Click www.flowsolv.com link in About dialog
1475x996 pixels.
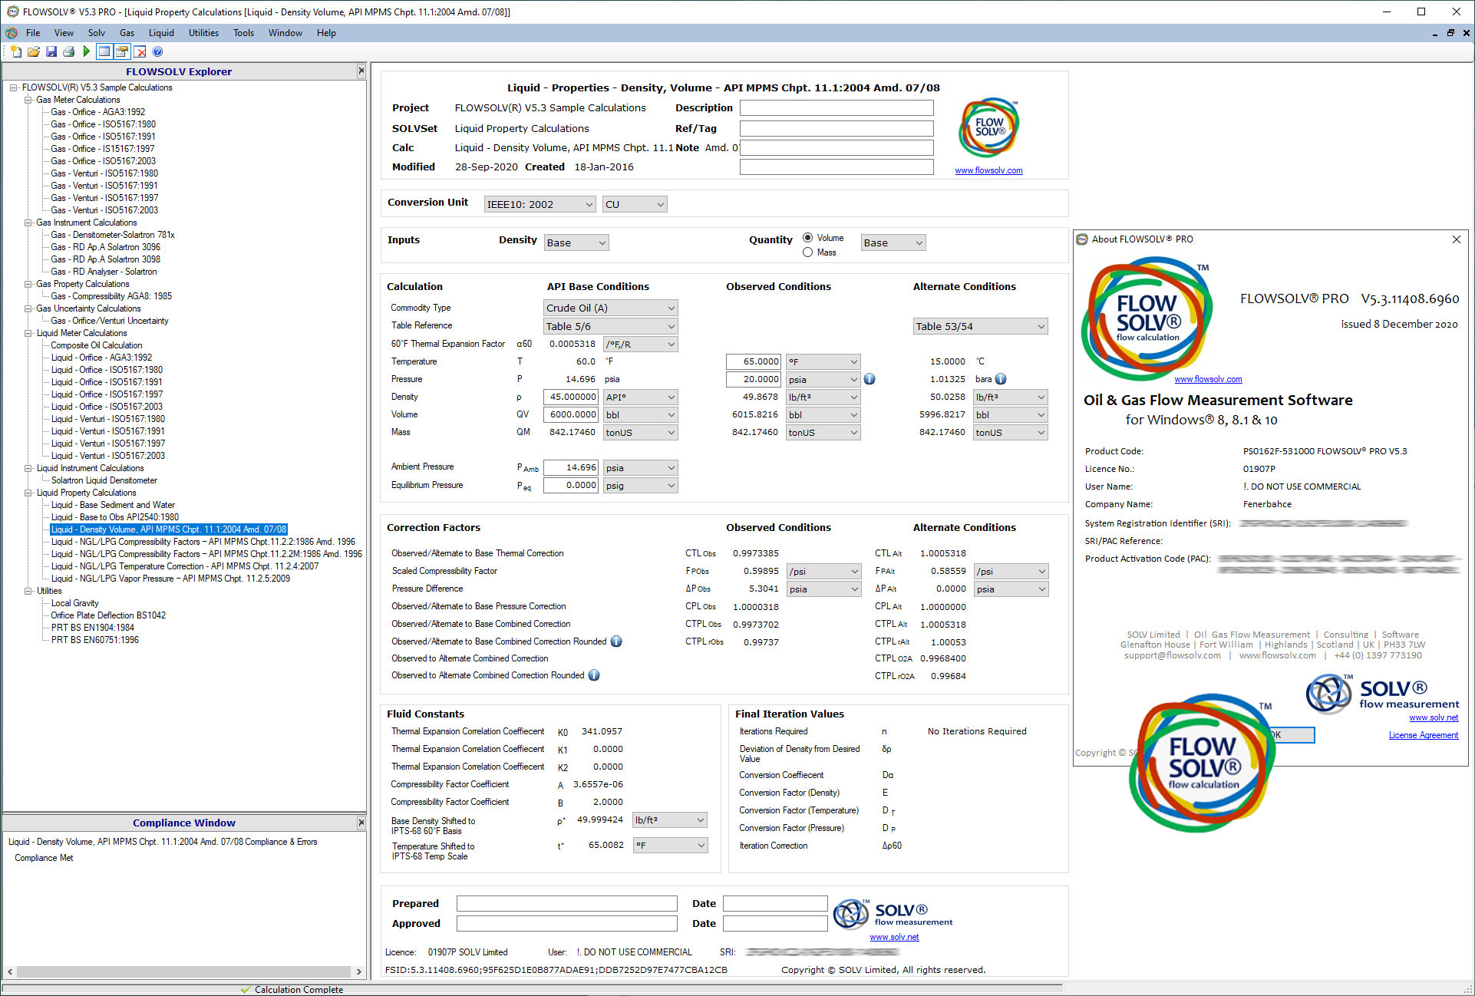click(1207, 379)
